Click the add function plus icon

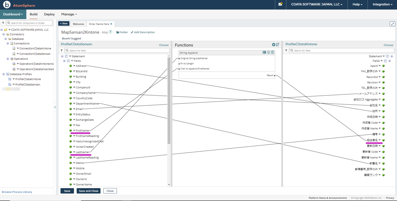tap(274, 45)
